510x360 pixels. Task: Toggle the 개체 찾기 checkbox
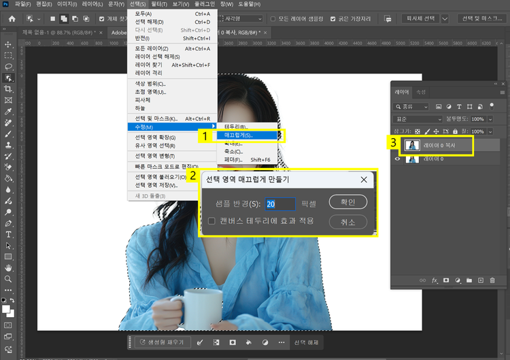pyautogui.click(x=102, y=19)
